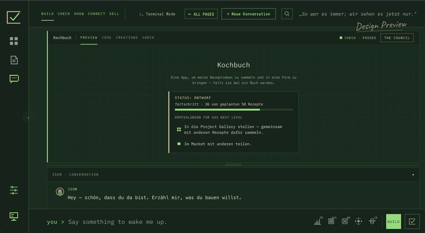Click the ALL PAGES button

201,14
